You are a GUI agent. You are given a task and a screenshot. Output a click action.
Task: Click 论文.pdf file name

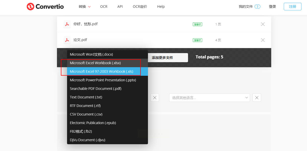point(80,40)
